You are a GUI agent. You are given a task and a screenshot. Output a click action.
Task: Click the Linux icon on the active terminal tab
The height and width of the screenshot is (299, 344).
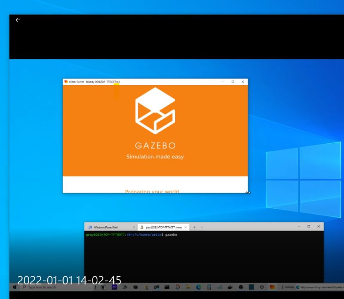pos(142,227)
